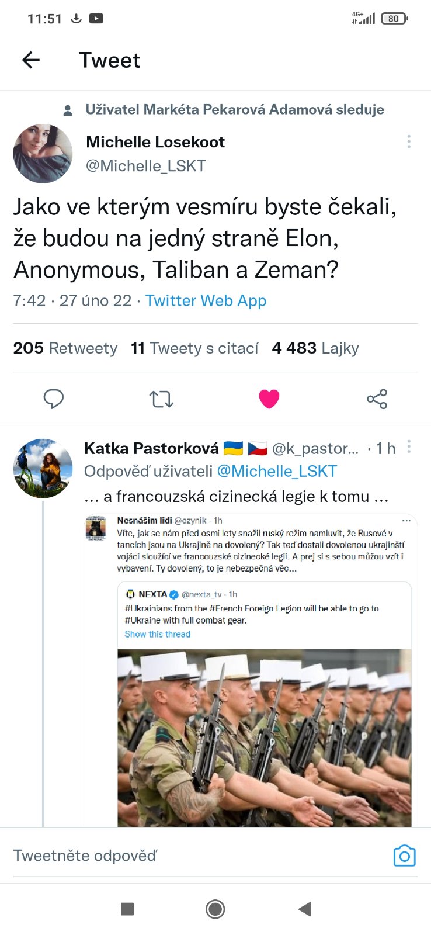Expand quoted tweet options by Nesnášim lidi
The width and height of the screenshot is (431, 935).
(x=406, y=520)
